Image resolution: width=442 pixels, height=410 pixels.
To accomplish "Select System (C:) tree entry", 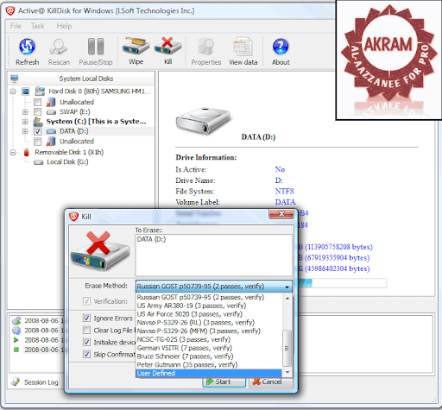I will tap(97, 122).
